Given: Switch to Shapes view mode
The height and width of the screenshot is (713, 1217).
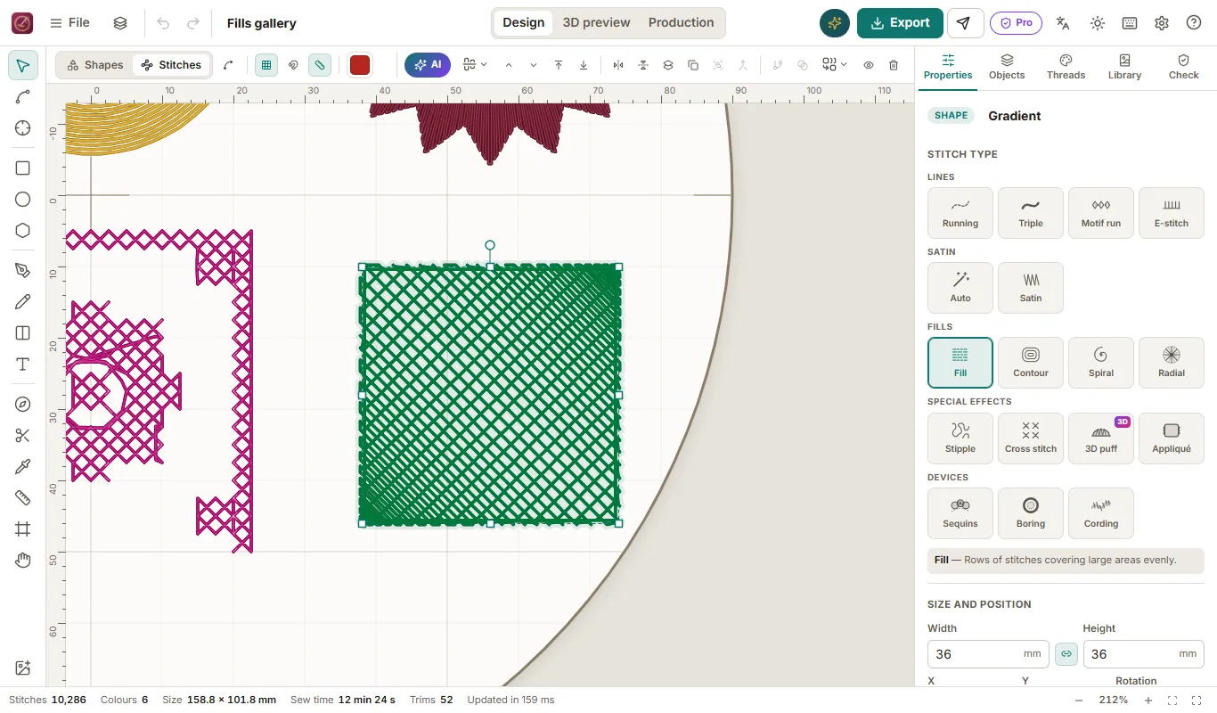Looking at the screenshot, I should 95,65.
